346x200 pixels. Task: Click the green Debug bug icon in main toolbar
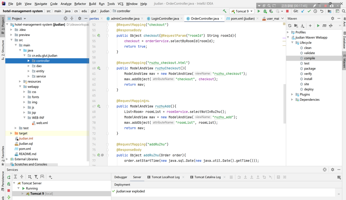tap(265, 11)
